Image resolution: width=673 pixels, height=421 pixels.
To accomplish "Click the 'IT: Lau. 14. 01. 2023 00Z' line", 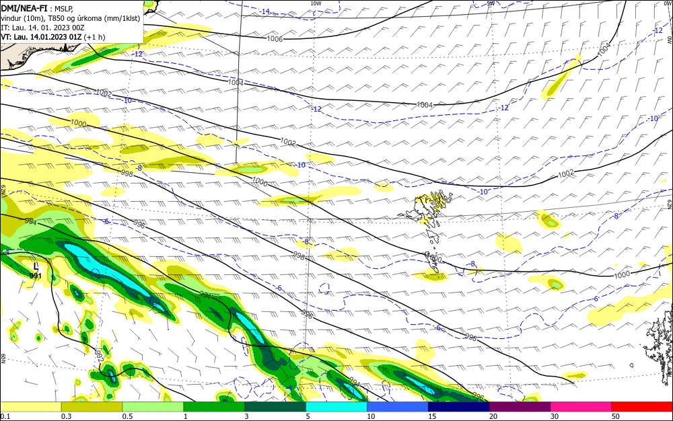I will pos(42,28).
